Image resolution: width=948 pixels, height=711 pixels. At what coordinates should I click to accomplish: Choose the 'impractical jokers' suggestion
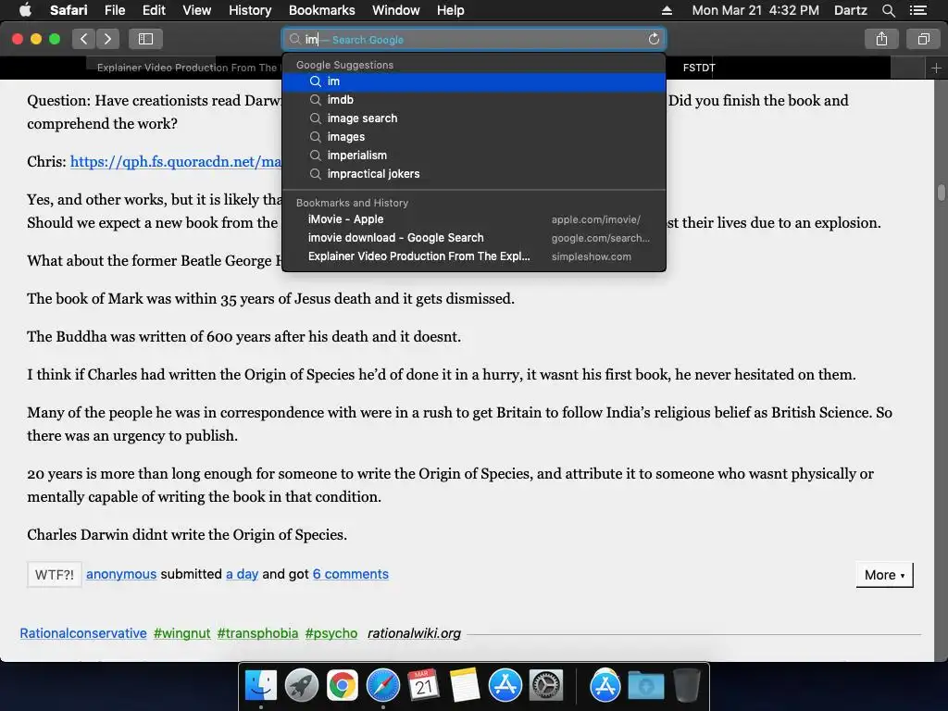474,174
